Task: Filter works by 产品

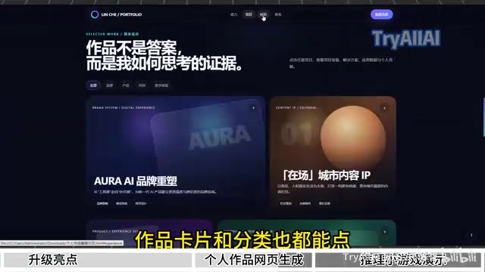Action: click(x=126, y=85)
